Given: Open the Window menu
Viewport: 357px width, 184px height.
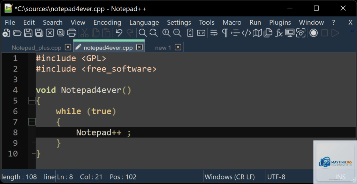Looking at the screenshot, I should (x=311, y=22).
